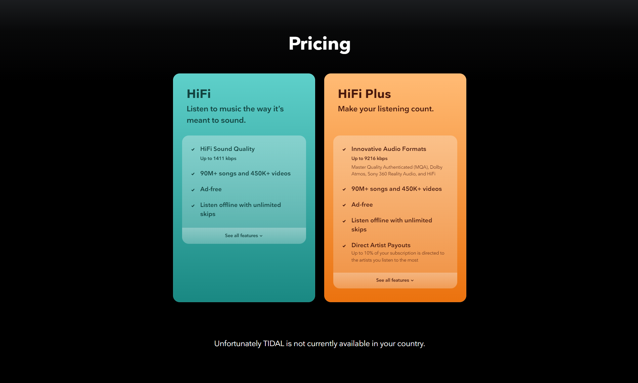
Task: Click the checkmark beside Innovative Audio Formats
Action: click(x=344, y=150)
